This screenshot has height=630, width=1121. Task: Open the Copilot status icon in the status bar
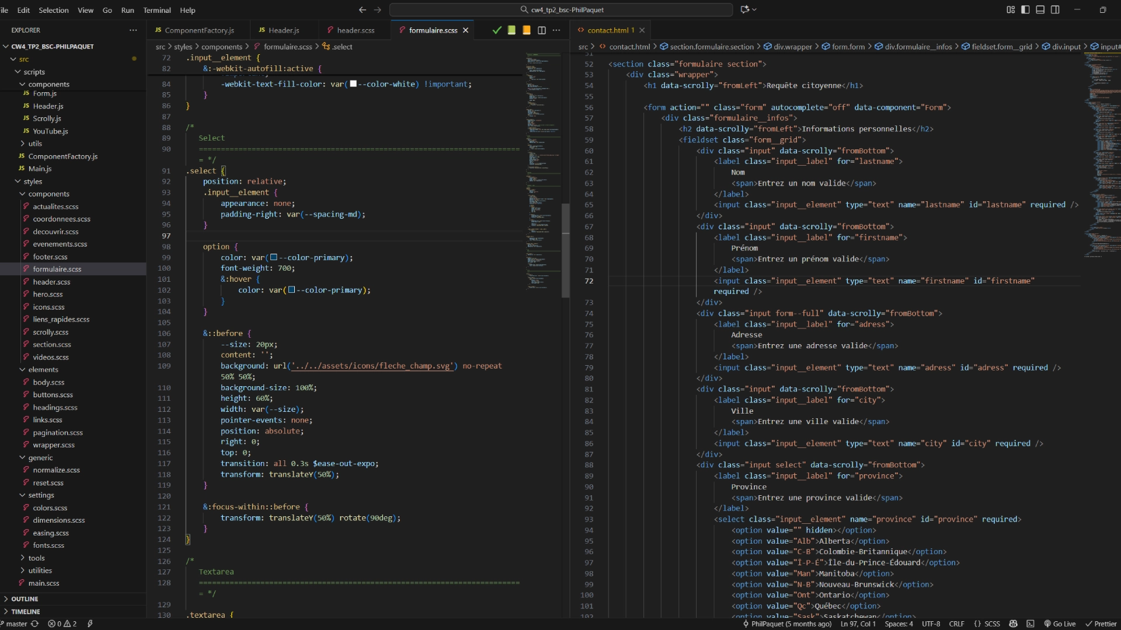(1013, 624)
